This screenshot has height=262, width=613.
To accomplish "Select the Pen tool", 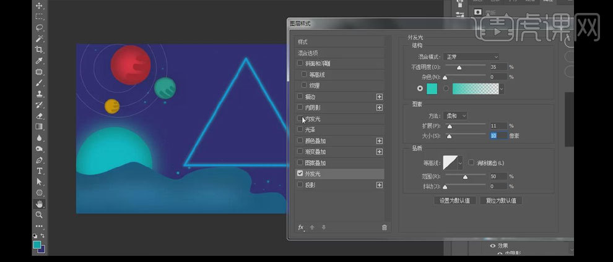I will [40, 160].
